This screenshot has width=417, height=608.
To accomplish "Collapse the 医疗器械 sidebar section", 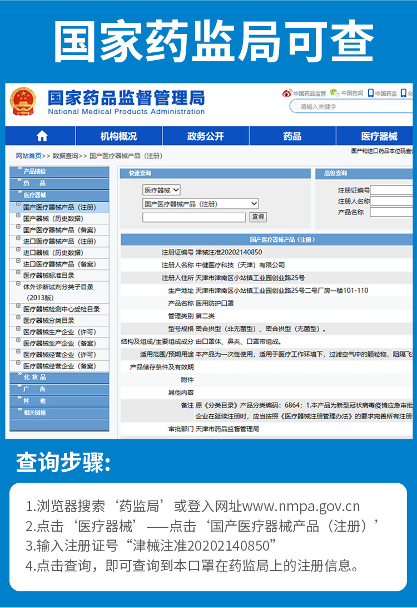I will (x=59, y=195).
